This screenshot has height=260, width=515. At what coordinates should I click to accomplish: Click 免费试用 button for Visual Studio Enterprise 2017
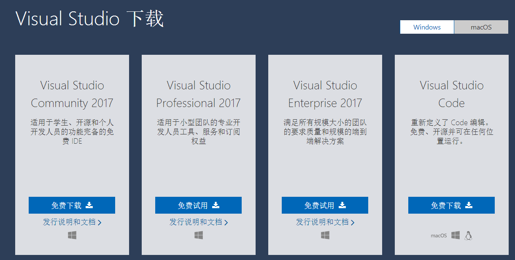point(325,205)
